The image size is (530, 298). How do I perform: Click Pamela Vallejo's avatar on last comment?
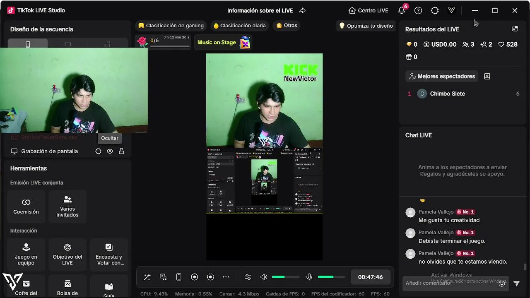tap(410, 254)
